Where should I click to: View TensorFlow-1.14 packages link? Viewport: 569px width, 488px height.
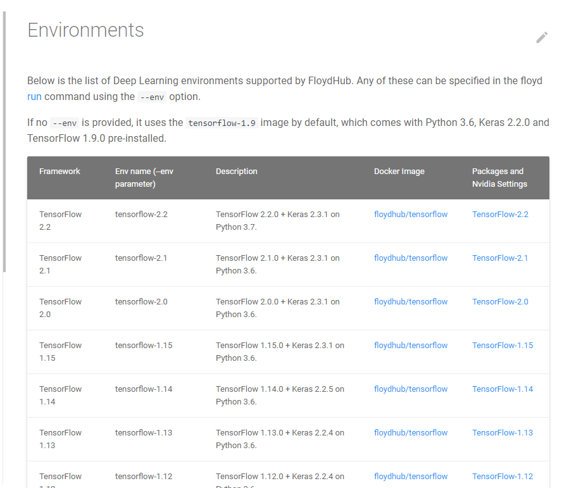503,389
